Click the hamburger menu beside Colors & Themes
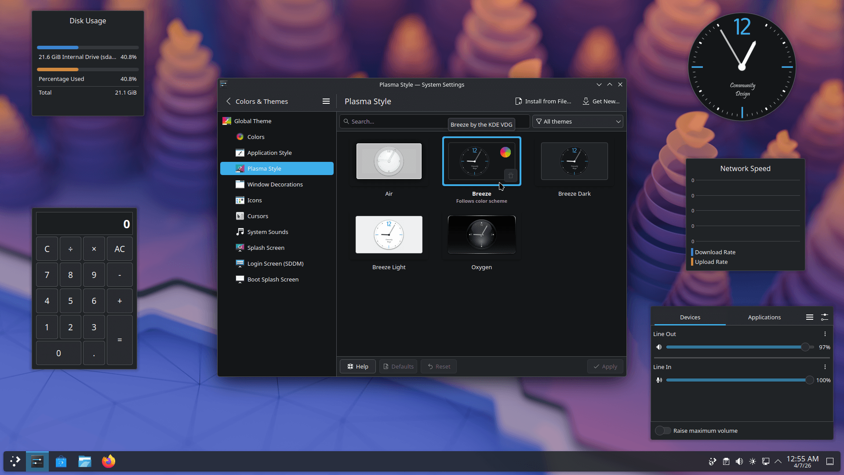This screenshot has width=844, height=475. pos(326,101)
